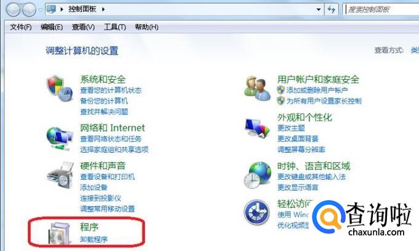Open Ease of Access center icon

click(257, 212)
